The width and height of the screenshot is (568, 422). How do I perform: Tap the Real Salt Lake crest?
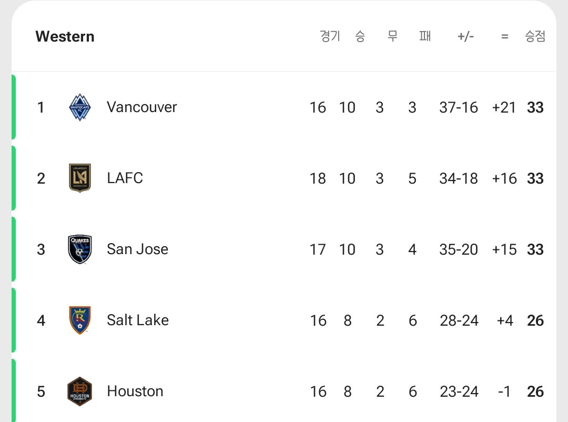pyautogui.click(x=80, y=320)
